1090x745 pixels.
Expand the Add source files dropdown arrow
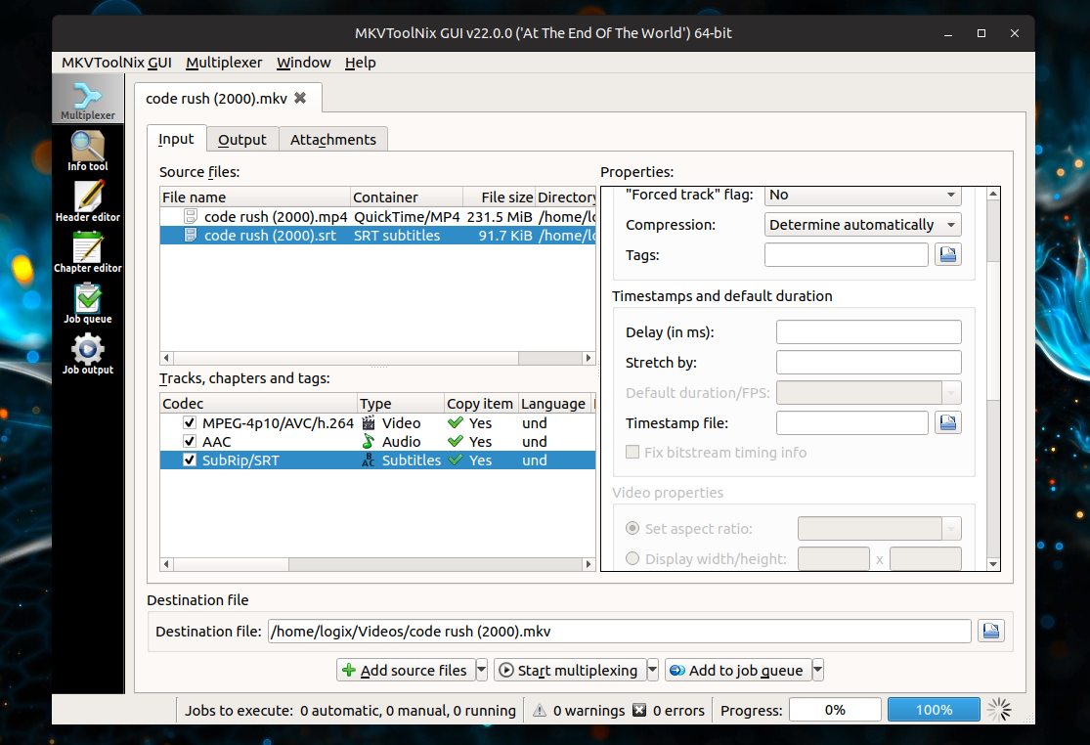click(482, 670)
